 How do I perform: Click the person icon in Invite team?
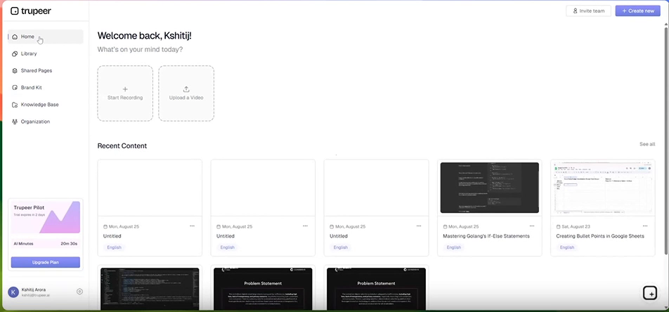pos(575,11)
